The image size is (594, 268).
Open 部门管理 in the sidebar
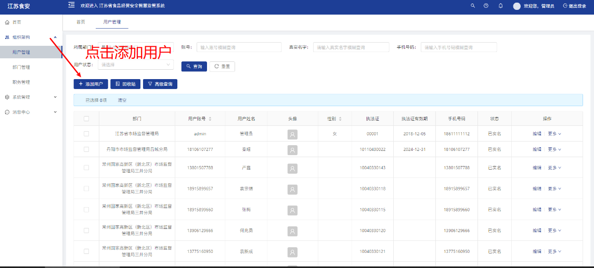[21, 67]
